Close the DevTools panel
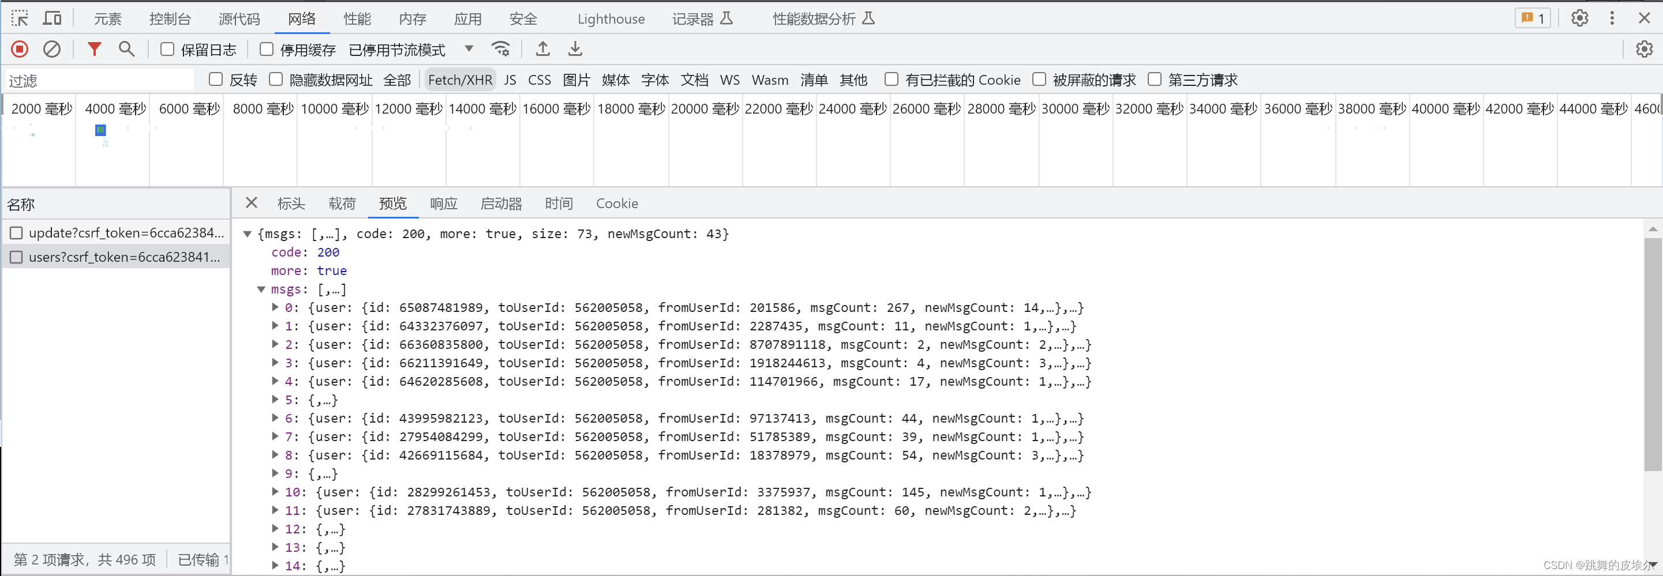1663x576 pixels. [x=1645, y=18]
